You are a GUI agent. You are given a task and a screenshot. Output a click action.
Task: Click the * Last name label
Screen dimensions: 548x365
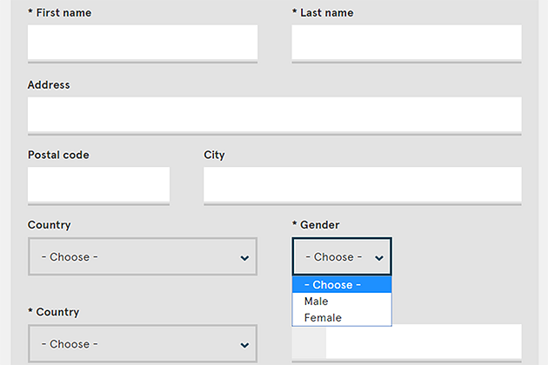coord(323,13)
